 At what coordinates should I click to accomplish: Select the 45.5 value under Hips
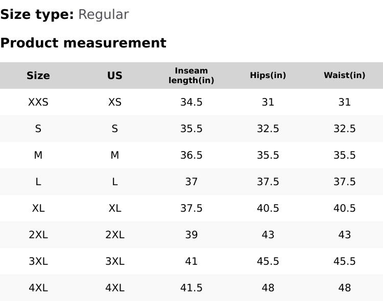pos(268,261)
